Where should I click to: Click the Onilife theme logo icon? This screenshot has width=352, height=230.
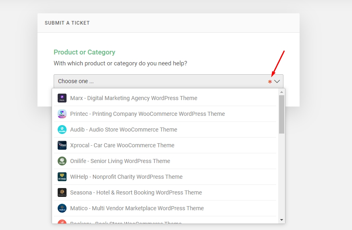coord(62,161)
